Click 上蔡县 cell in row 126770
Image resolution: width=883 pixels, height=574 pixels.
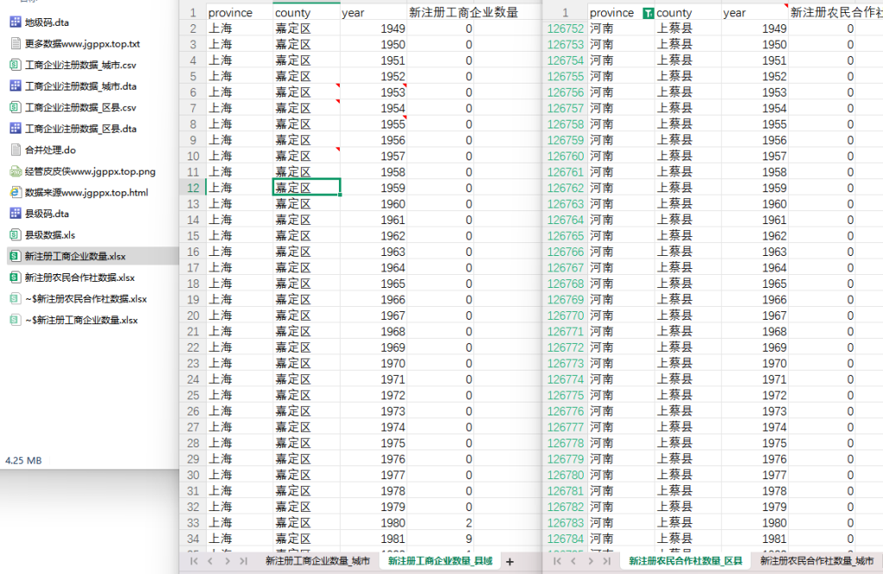(x=687, y=315)
